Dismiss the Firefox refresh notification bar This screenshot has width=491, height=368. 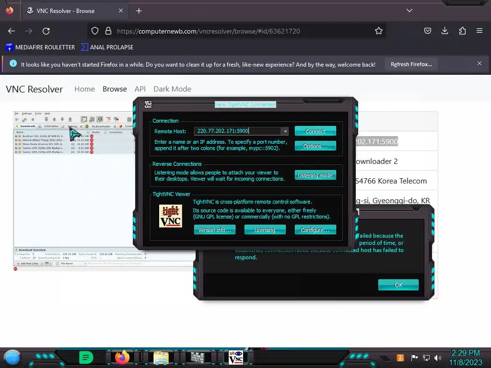click(479, 64)
